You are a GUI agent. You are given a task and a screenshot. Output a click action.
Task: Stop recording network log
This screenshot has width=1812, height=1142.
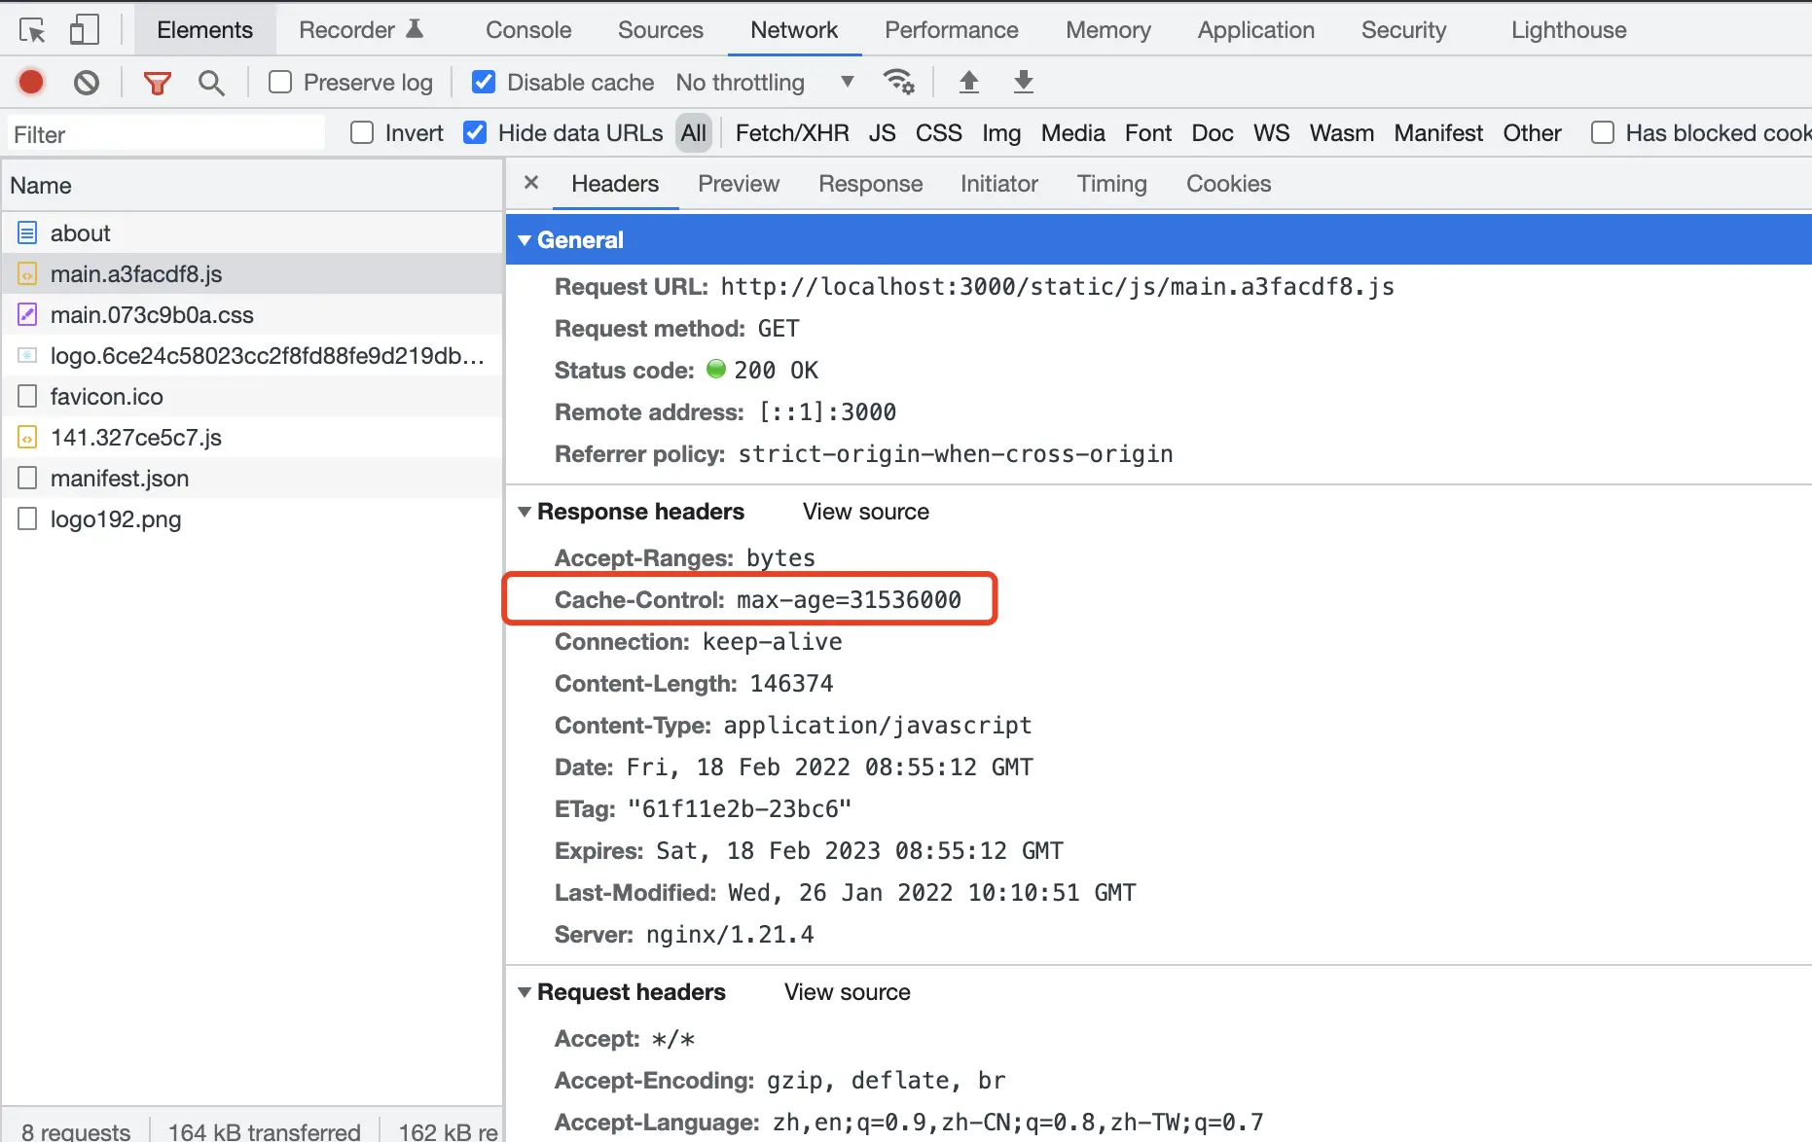click(31, 83)
